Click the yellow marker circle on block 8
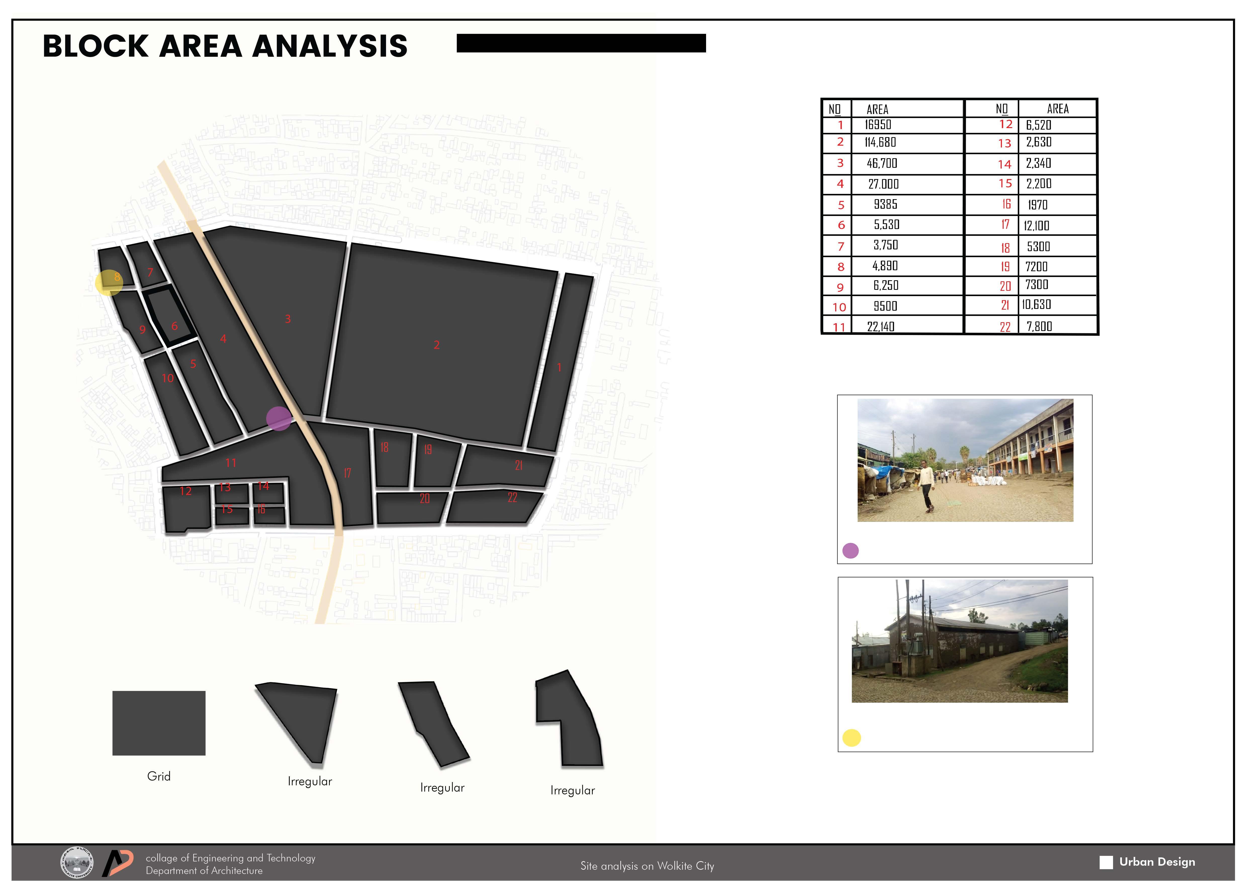 [x=109, y=283]
